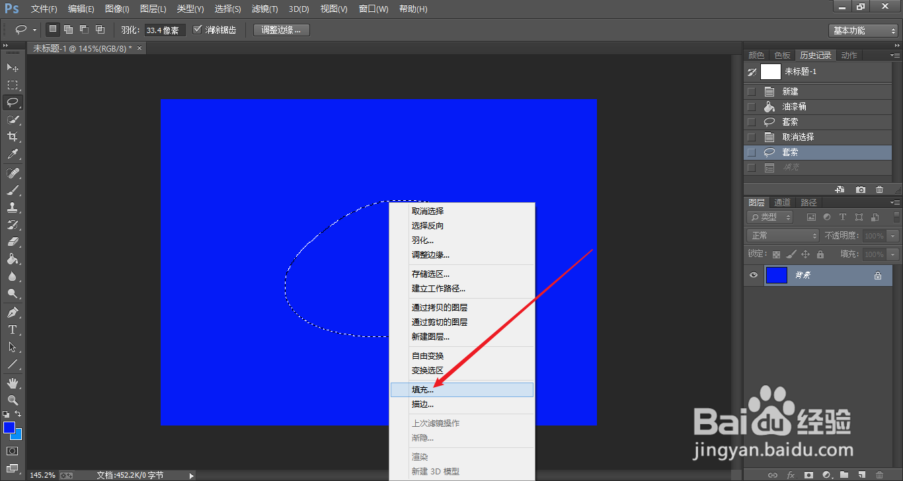
Task: Select the Brush tool
Action: (13, 190)
